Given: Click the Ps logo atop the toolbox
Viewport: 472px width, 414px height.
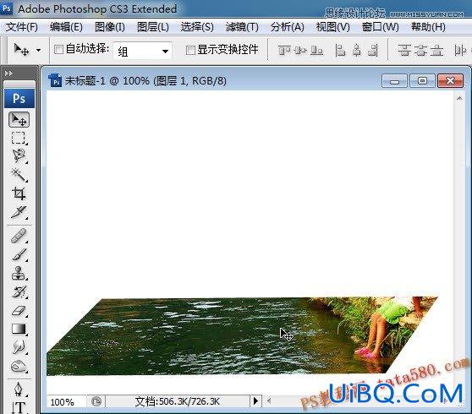Looking at the screenshot, I should point(19,98).
